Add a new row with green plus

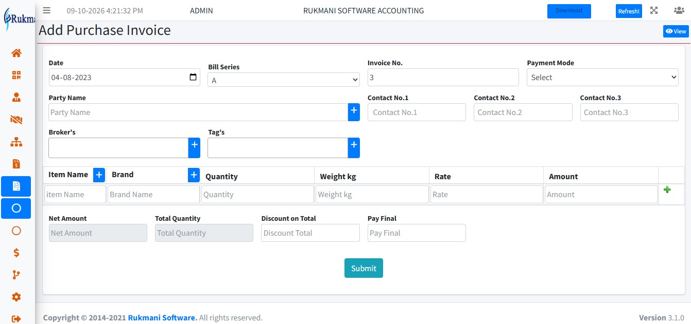(667, 190)
